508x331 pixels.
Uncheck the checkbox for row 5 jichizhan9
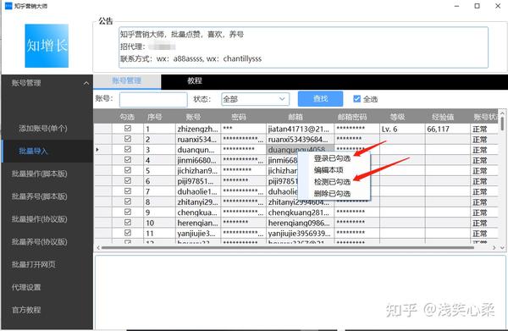point(128,170)
